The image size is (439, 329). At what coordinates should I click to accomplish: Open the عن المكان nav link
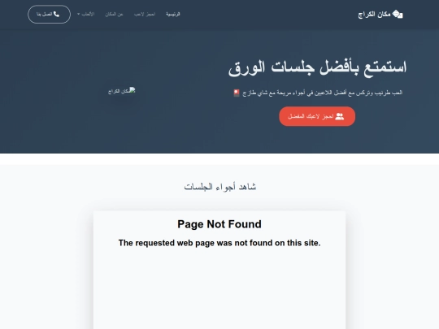pyautogui.click(x=115, y=15)
